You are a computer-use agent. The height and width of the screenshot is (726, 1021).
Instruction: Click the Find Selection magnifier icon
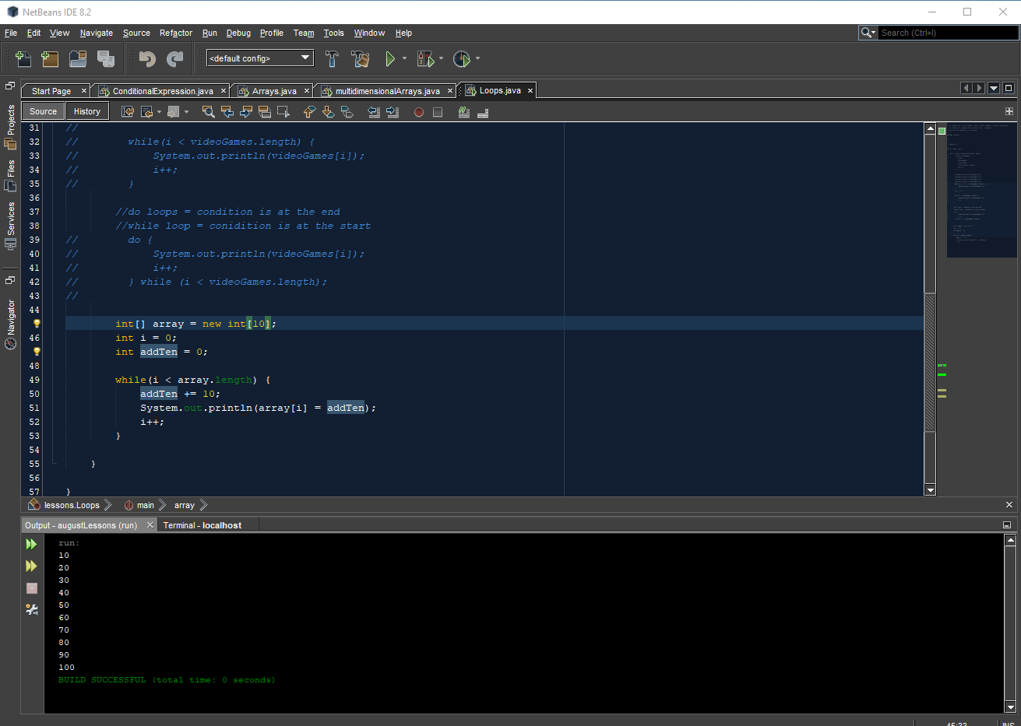[209, 112]
